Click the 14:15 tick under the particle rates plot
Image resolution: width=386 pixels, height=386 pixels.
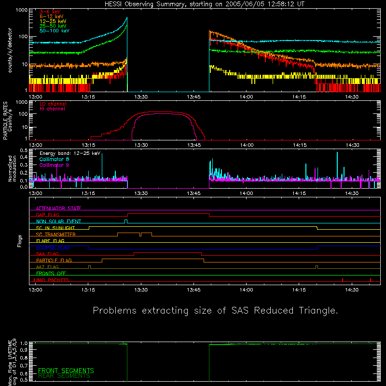(x=300, y=145)
